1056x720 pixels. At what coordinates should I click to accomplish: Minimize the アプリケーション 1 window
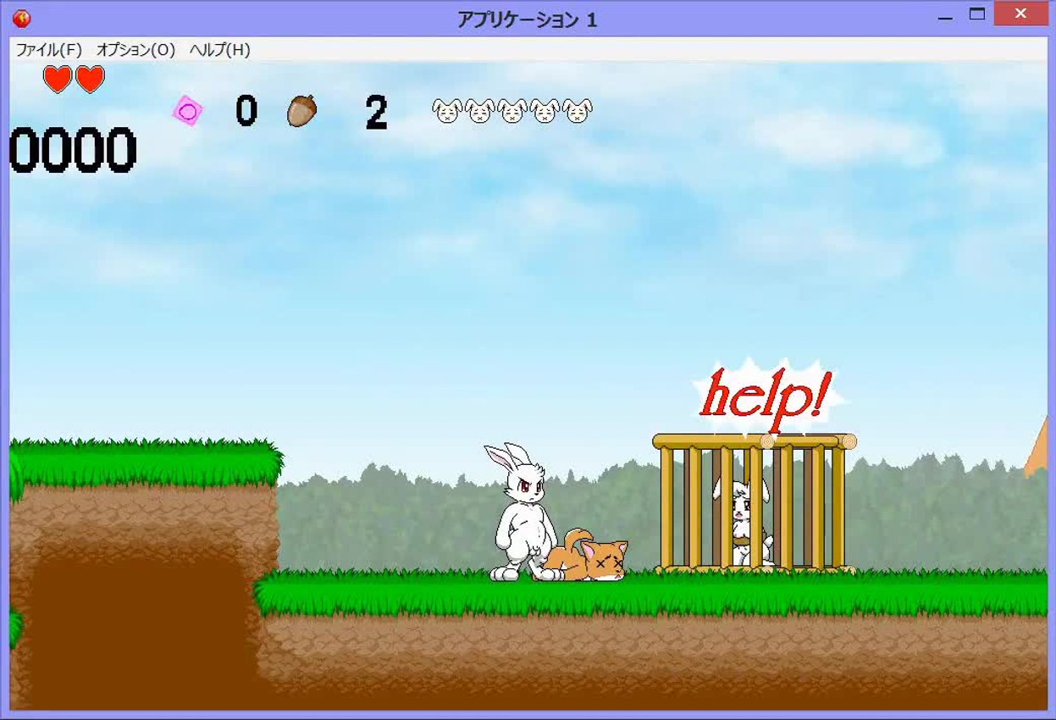pyautogui.click(x=945, y=15)
